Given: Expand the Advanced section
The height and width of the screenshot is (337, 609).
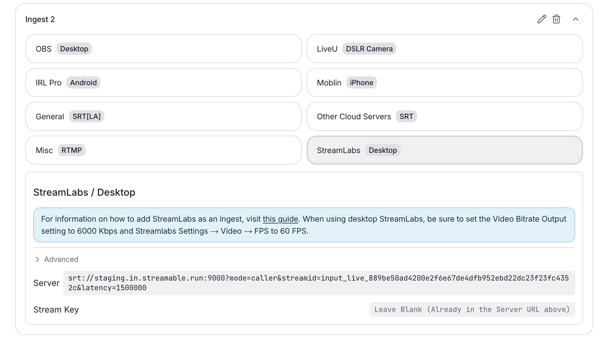Looking at the screenshot, I should tap(57, 259).
